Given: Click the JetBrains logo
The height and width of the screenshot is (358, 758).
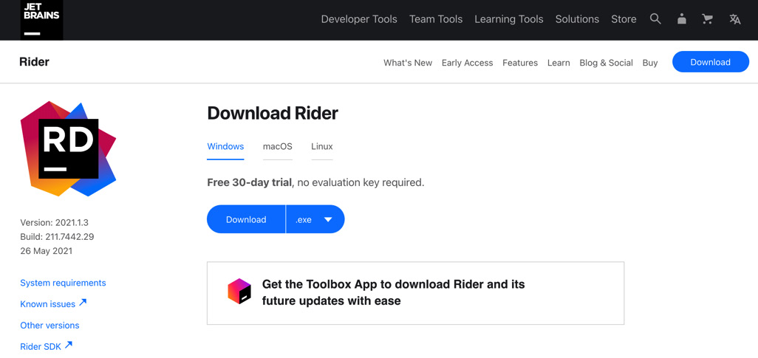Looking at the screenshot, I should click(x=41, y=20).
